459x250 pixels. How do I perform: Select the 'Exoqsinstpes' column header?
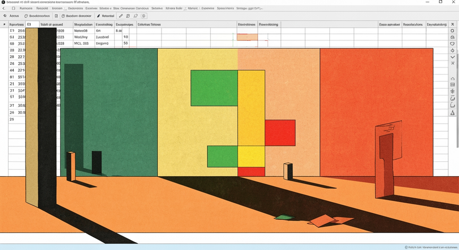(124, 24)
